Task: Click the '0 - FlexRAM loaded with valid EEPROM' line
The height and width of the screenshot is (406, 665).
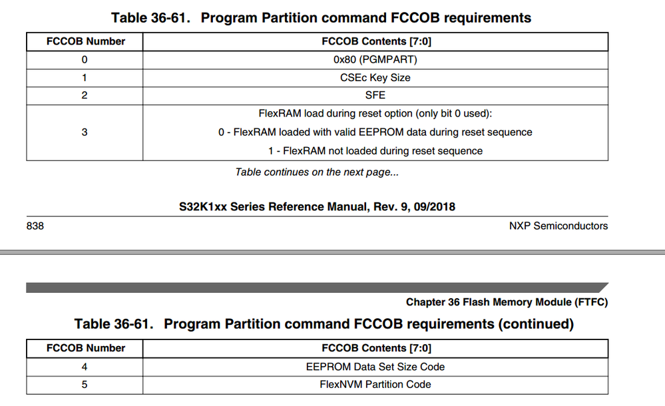Action: pos(375,132)
